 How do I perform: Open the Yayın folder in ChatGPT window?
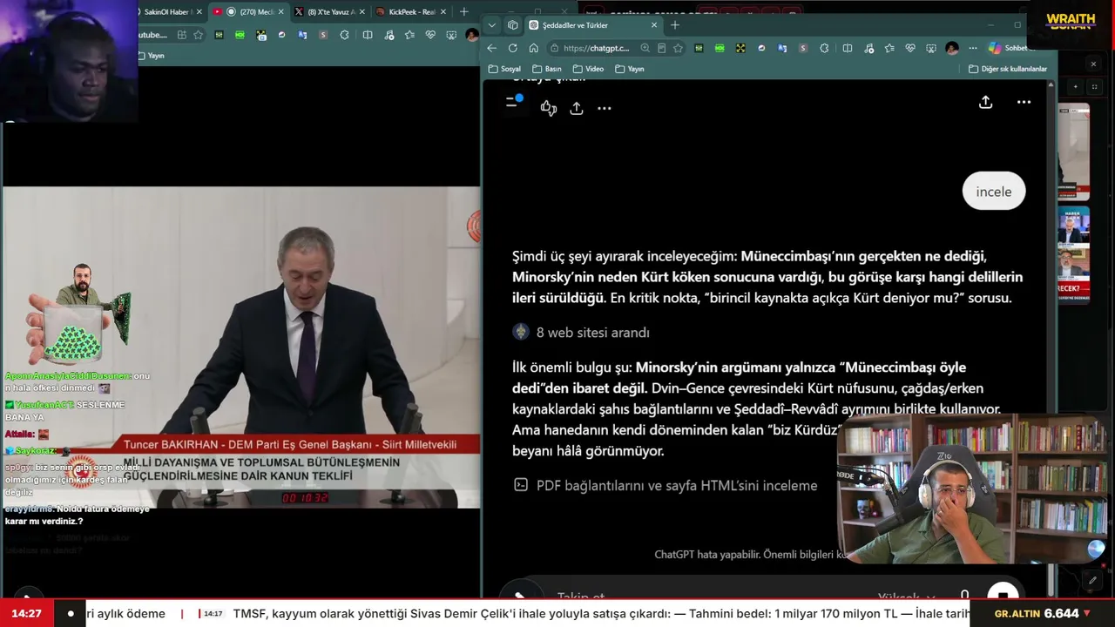[x=630, y=69]
